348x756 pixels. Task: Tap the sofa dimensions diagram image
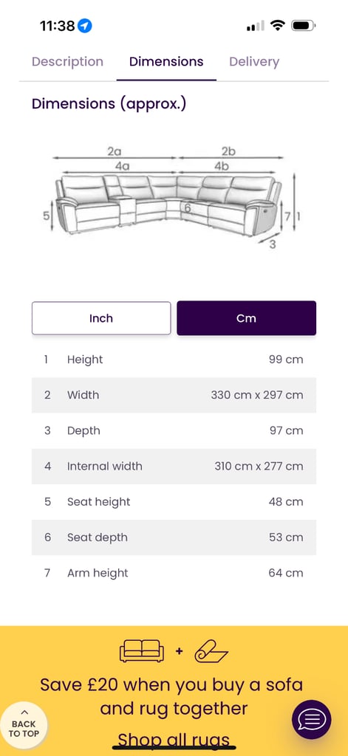coord(174,198)
